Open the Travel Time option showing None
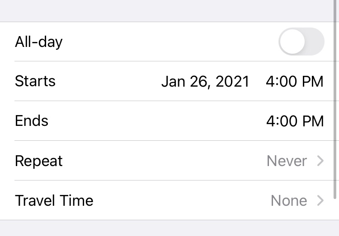This screenshot has width=339, height=236. pos(288,200)
